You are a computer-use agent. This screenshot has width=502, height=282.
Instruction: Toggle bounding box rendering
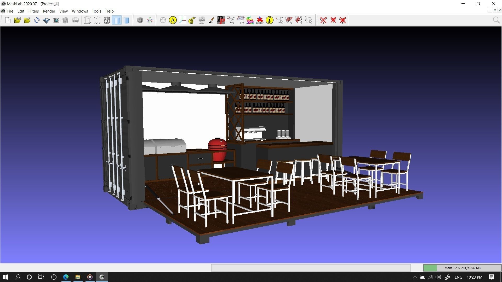87,20
